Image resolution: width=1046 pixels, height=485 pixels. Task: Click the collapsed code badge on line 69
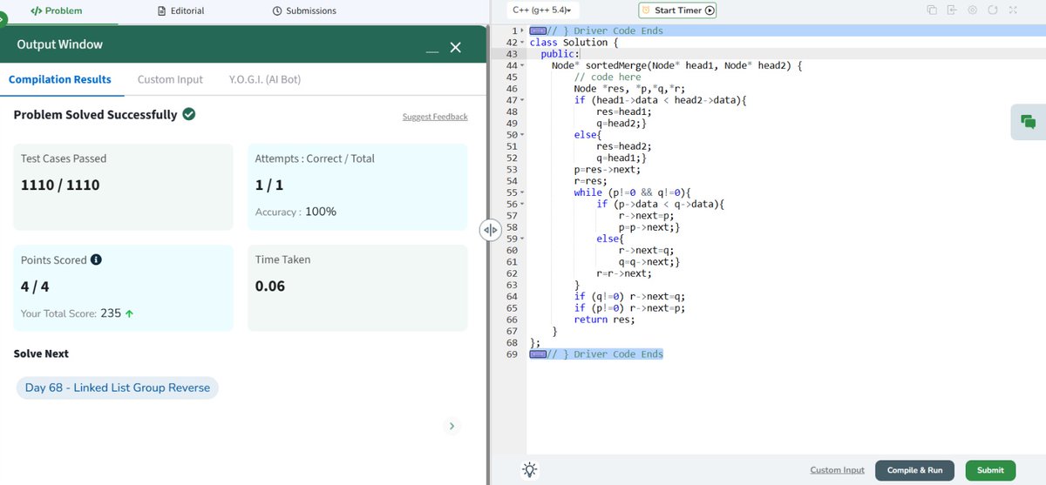coord(537,354)
